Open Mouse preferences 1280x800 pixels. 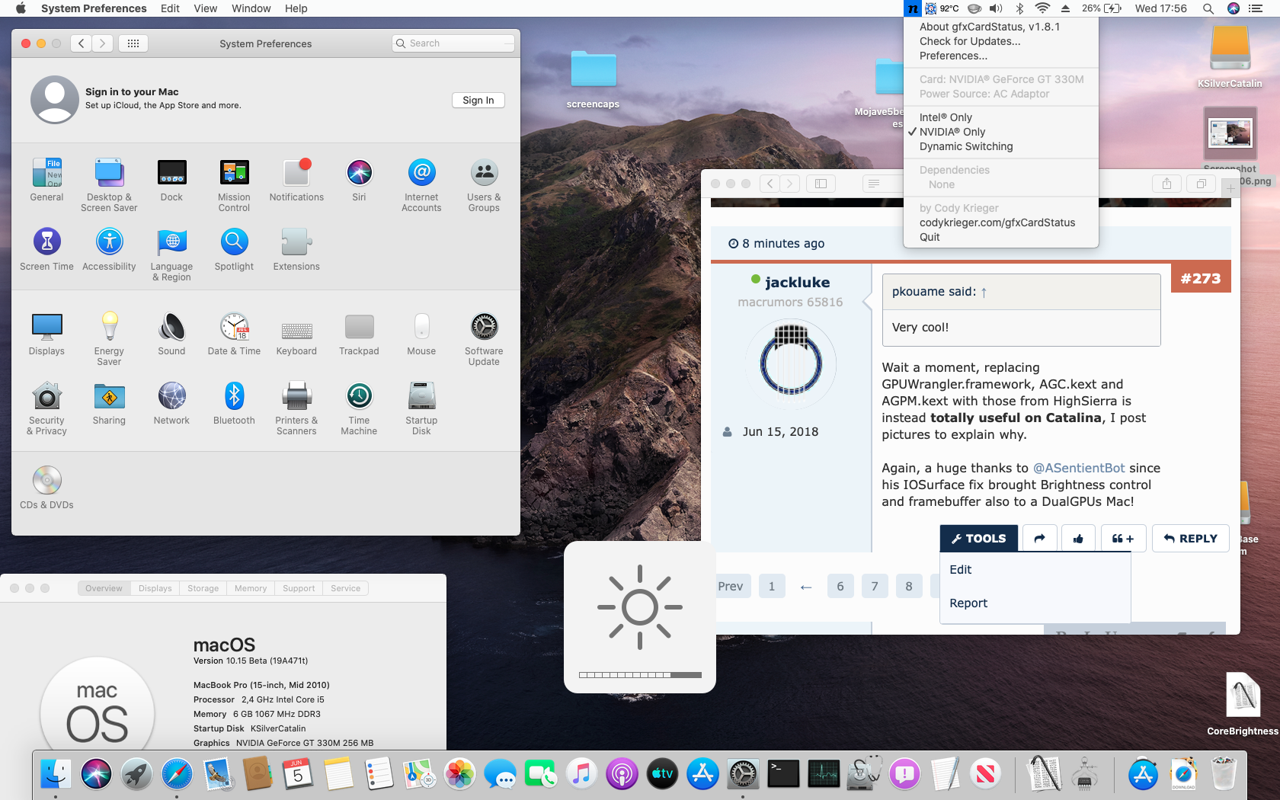(421, 334)
